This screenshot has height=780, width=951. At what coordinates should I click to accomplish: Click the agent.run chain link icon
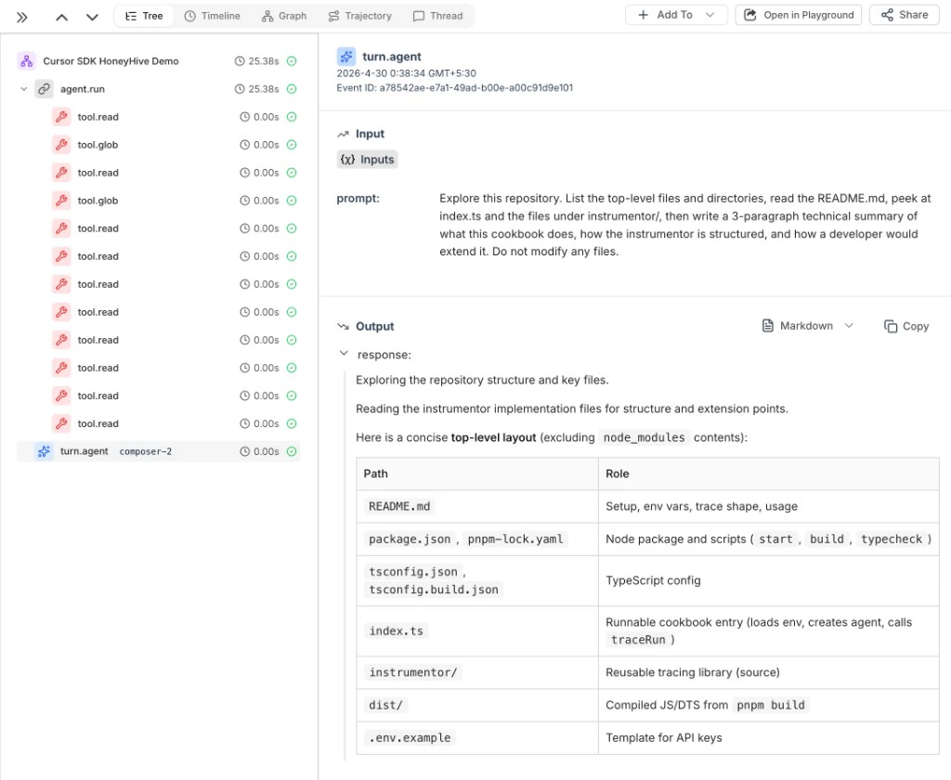tap(45, 89)
